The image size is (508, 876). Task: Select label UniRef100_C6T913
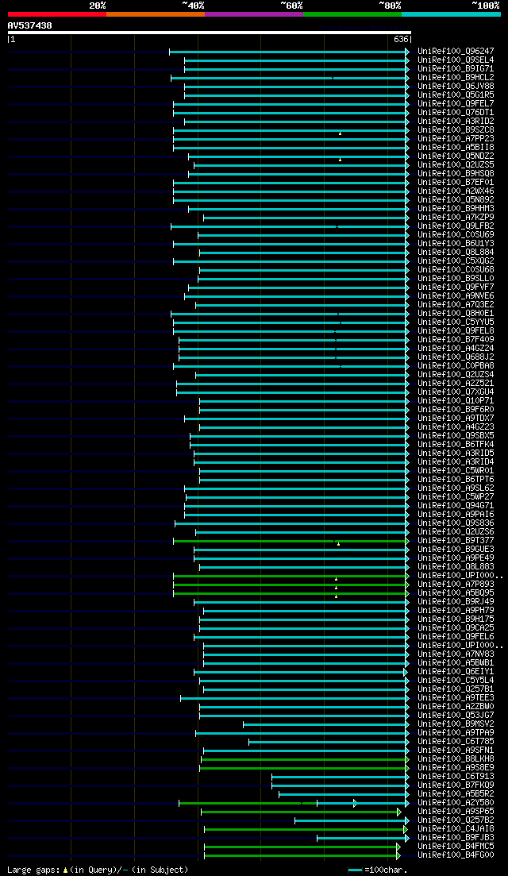point(456,777)
